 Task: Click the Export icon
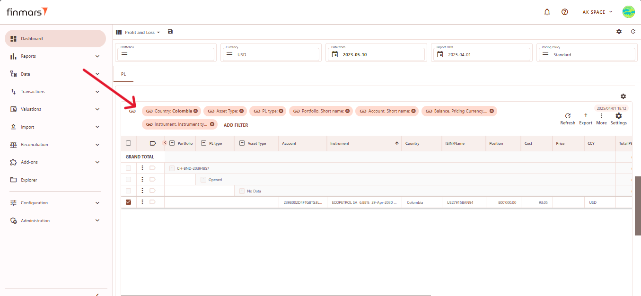(x=586, y=116)
